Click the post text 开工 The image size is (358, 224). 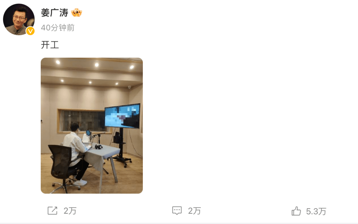click(x=50, y=45)
